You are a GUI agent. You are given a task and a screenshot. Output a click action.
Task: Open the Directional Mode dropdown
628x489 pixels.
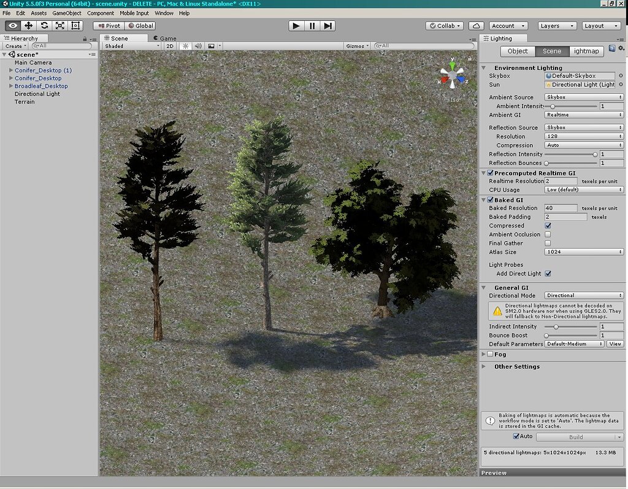(583, 295)
